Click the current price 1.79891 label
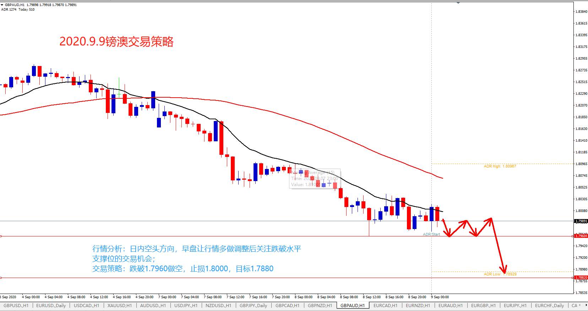 (x=581, y=221)
